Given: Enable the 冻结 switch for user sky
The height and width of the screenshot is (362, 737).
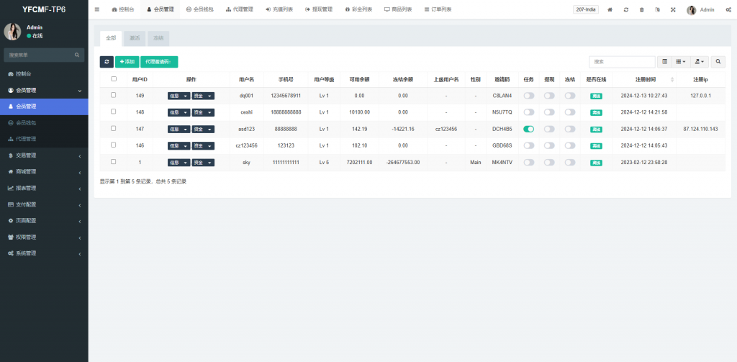Looking at the screenshot, I should [x=570, y=163].
